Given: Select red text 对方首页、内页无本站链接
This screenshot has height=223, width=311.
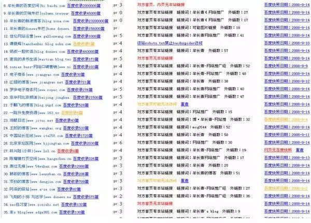Looking at the screenshot, I should (161, 5).
